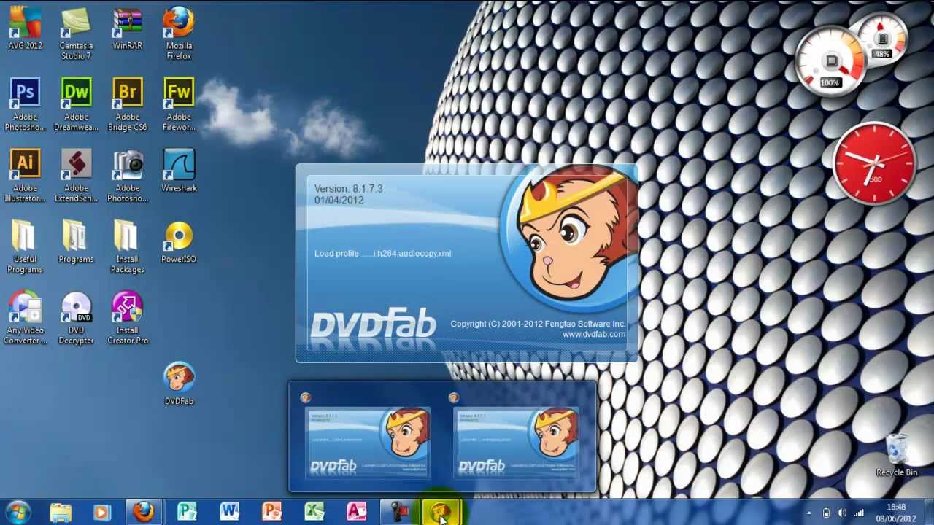Select the WinRAR desktop icon
This screenshot has height=525, width=934.
click(x=128, y=29)
